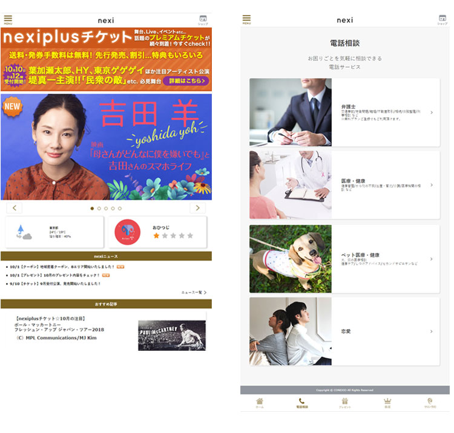Open the ペット医療・健康 chevron
Image resolution: width=454 pixels, height=433 pixels.
(x=432, y=259)
